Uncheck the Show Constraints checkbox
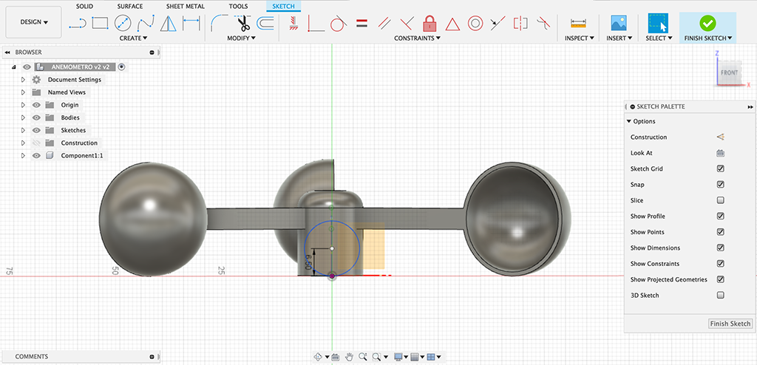Viewport: 757px width, 365px height. click(x=720, y=264)
